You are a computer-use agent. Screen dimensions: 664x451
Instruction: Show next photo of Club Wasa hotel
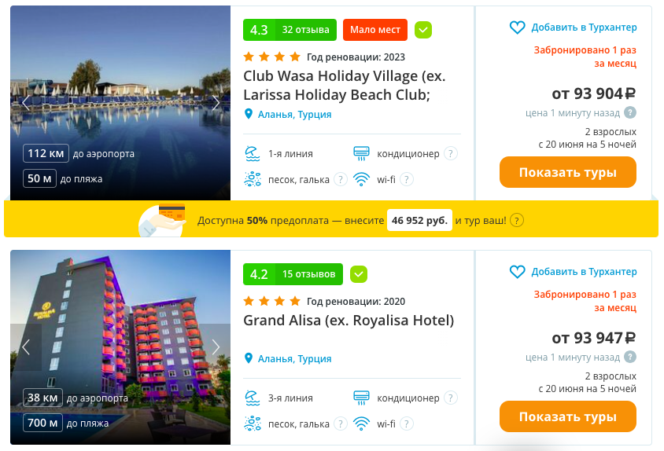point(216,102)
